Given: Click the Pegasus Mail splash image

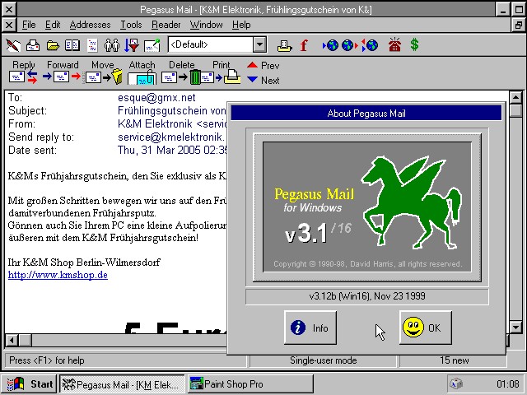Looking at the screenshot, I should click(x=367, y=207).
